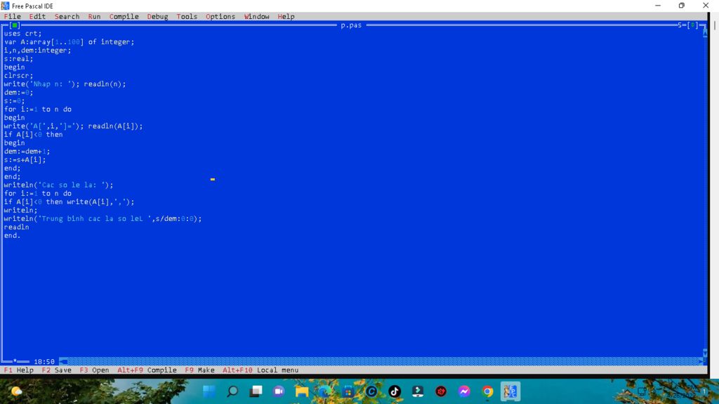Open the File menu
719x404 pixels.
click(x=13, y=17)
